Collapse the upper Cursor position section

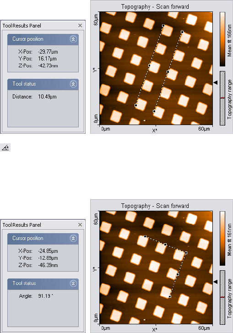[x=73, y=39]
